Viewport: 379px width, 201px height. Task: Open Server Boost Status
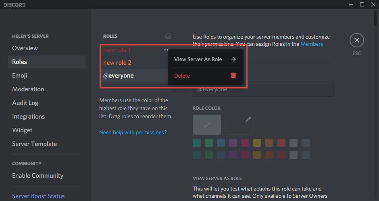[38, 196]
